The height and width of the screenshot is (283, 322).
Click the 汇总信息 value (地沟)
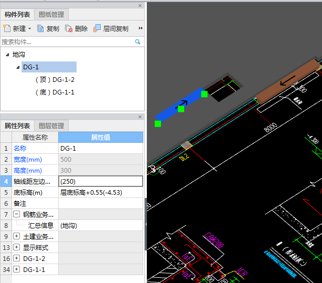coord(101,226)
